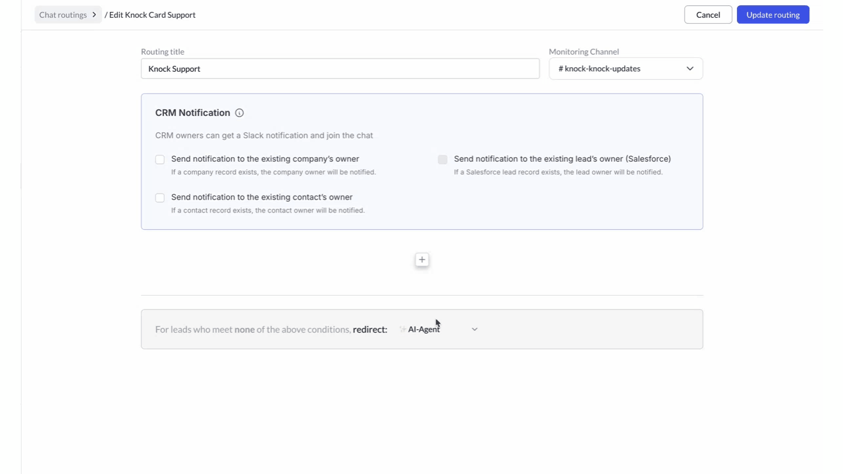The image size is (843, 474).
Task: Click the plus icon to add condition
Action: 422,259
